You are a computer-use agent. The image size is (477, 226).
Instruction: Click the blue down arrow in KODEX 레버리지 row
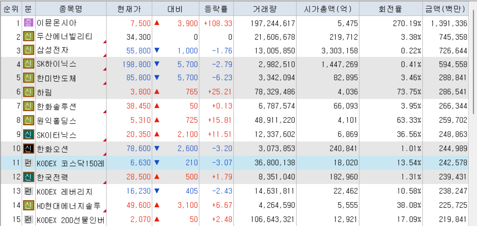click(x=157, y=191)
